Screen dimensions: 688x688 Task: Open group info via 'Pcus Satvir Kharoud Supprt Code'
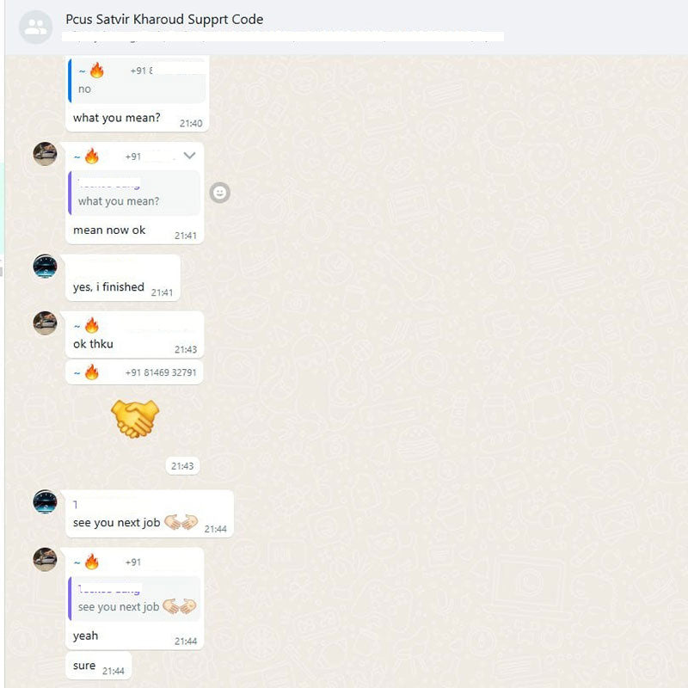pos(164,19)
